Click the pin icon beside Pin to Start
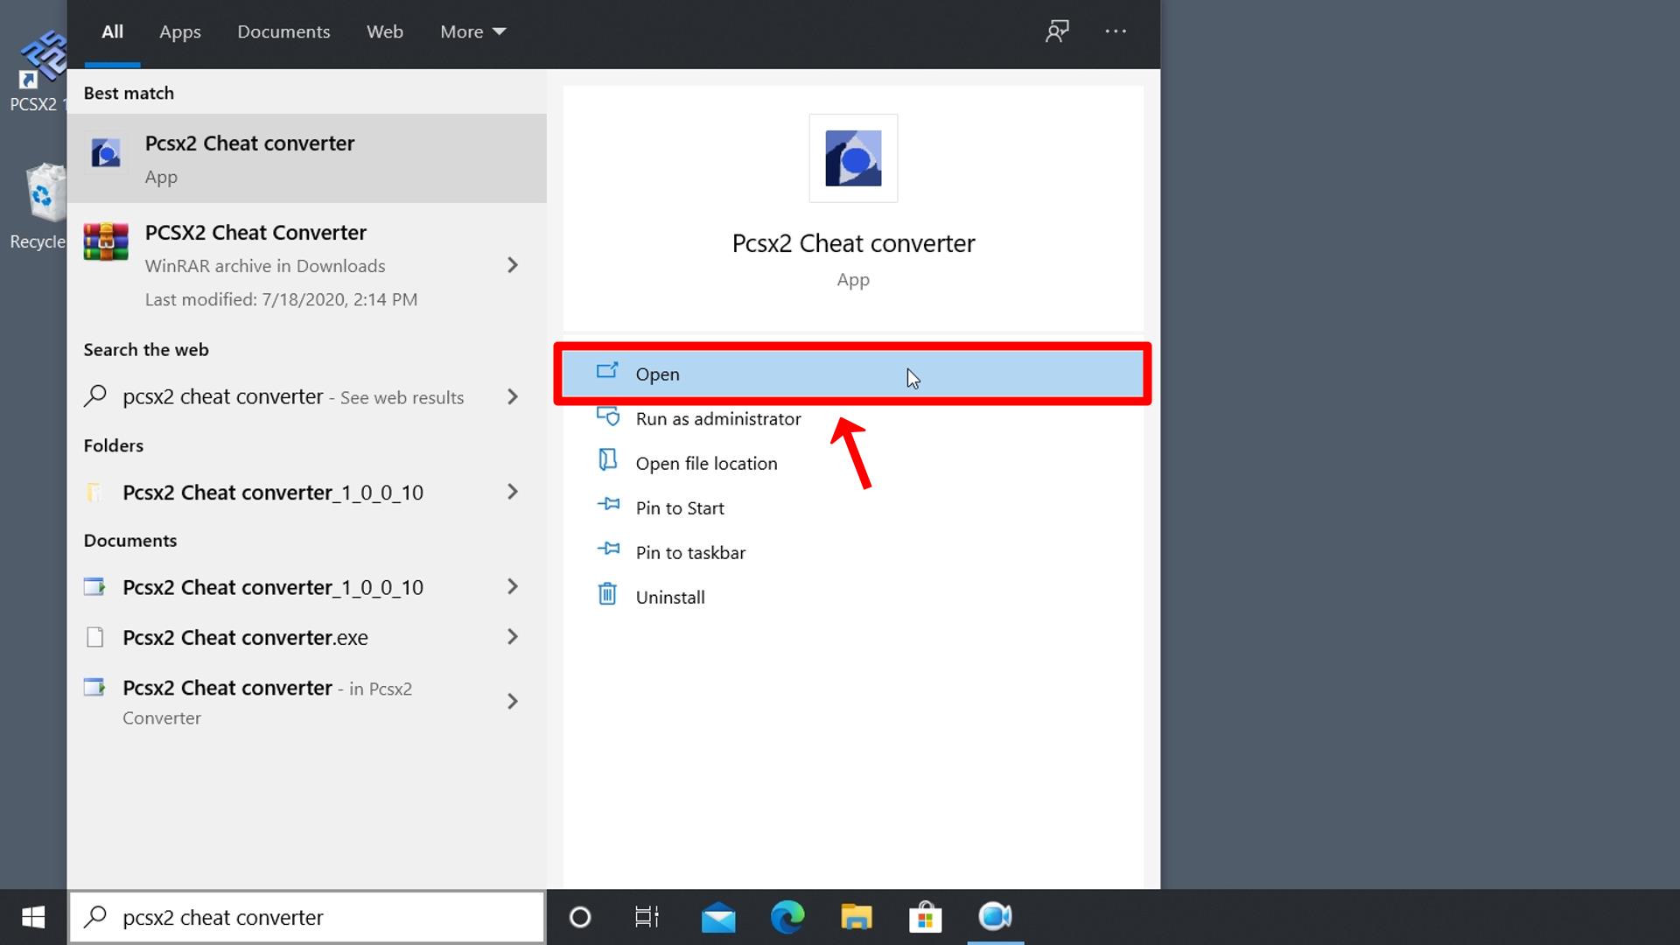The image size is (1680, 945). (608, 505)
